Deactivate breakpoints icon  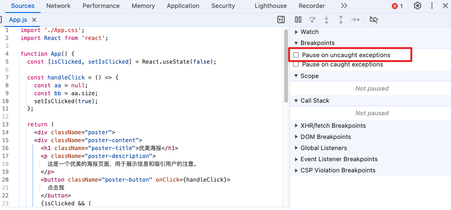373,20
